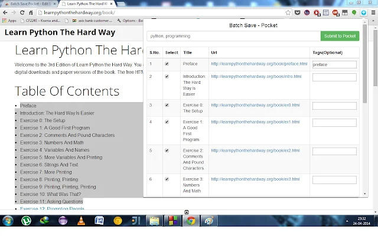378x236 pixels.
Task: Click the Learn Python The Hard Way header
Action: 60,32
